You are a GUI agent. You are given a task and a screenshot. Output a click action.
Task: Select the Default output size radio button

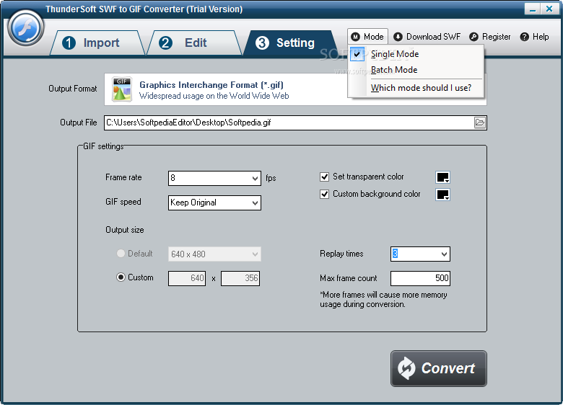(121, 254)
